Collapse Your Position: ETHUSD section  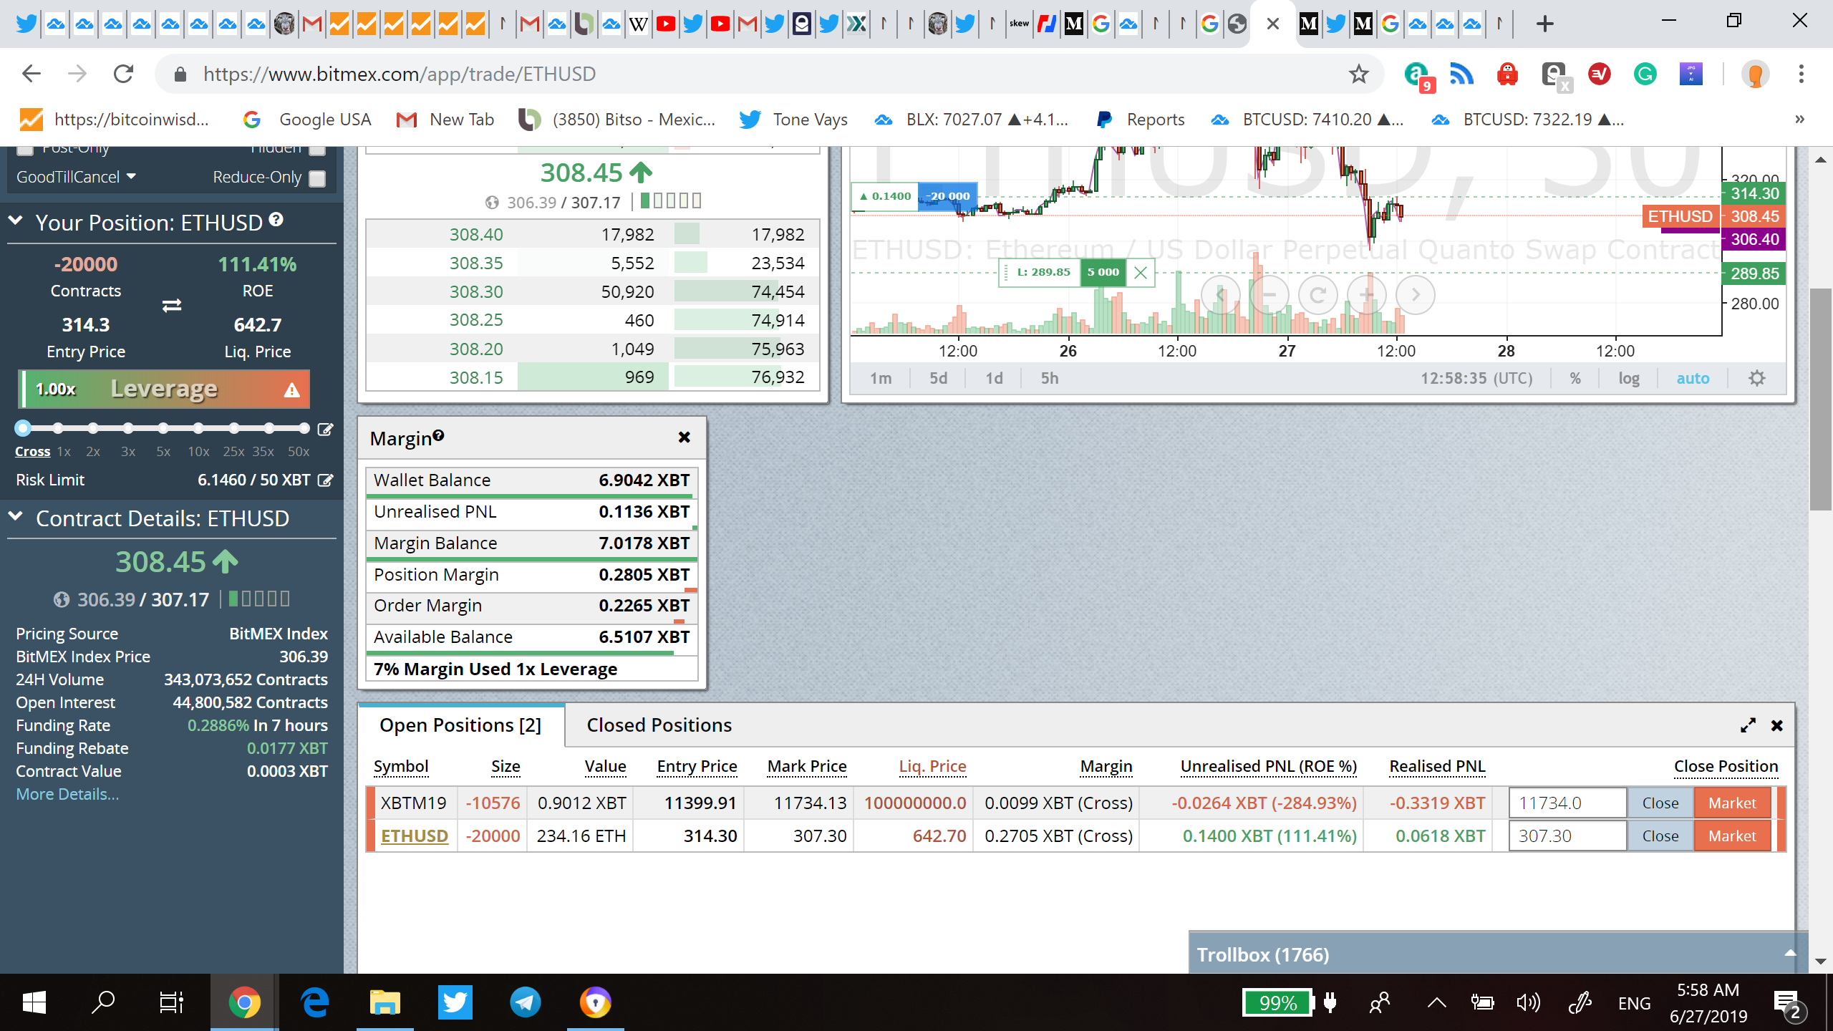[x=16, y=221]
